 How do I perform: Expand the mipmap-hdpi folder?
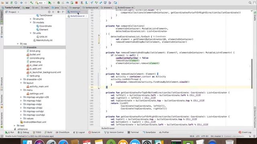coord(21,101)
